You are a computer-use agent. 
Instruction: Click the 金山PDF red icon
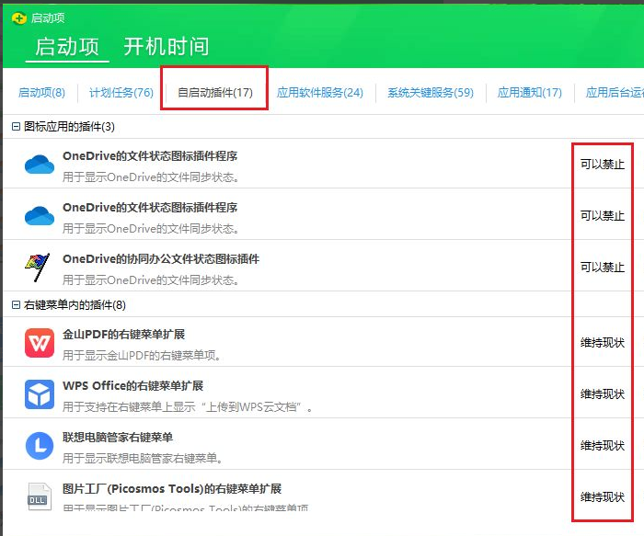[x=40, y=344]
